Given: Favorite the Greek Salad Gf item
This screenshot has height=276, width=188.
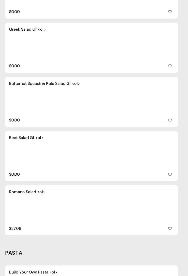Looking at the screenshot, I should (x=170, y=66).
